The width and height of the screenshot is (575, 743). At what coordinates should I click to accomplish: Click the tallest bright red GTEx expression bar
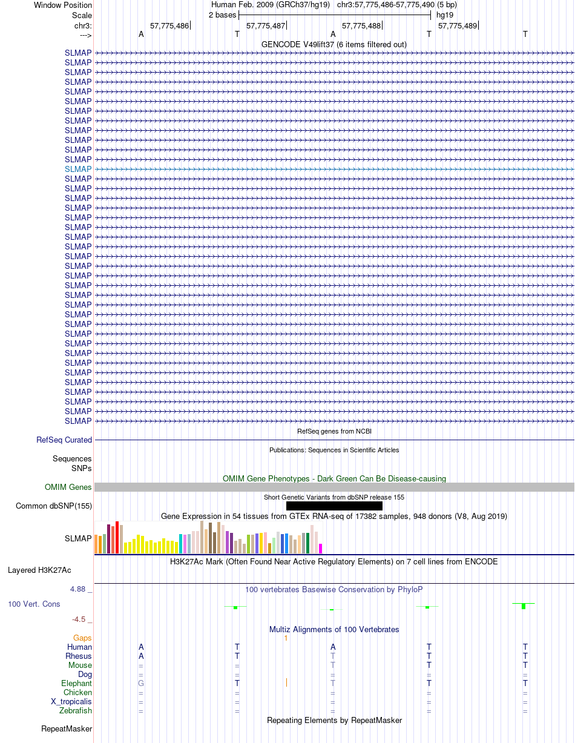pyautogui.click(x=117, y=537)
